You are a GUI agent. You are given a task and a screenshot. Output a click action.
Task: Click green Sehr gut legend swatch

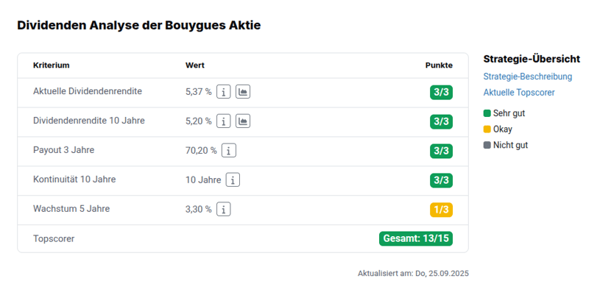487,113
